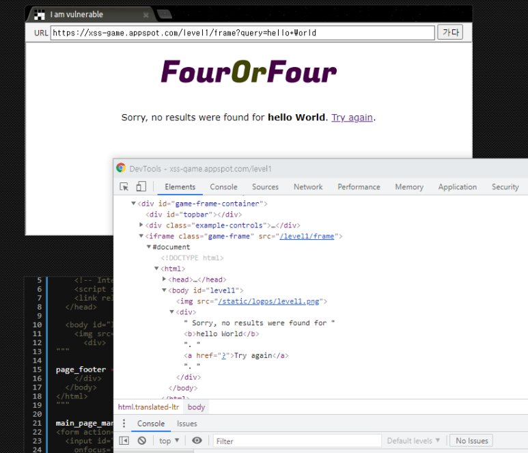Click page_footer in the code editor
Screen dimensions: 528x453
point(81,370)
